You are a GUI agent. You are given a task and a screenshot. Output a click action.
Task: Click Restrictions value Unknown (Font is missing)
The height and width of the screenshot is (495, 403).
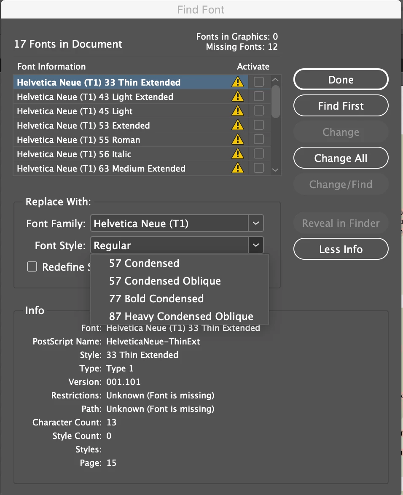160,395
